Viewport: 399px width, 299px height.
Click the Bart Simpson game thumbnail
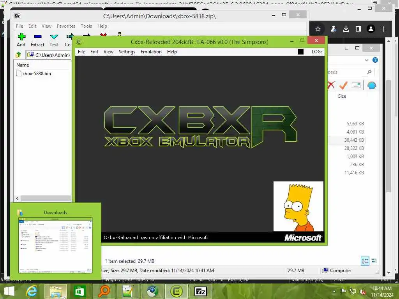pyautogui.click(x=298, y=206)
